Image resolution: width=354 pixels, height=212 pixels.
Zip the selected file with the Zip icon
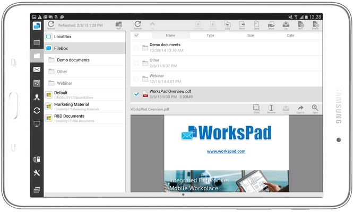tap(286, 25)
